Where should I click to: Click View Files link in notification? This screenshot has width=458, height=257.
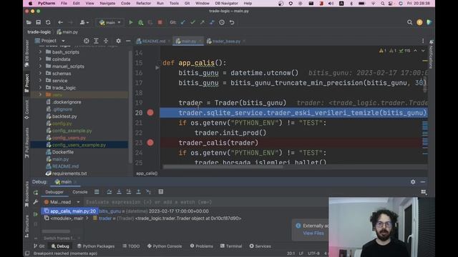(x=313, y=233)
